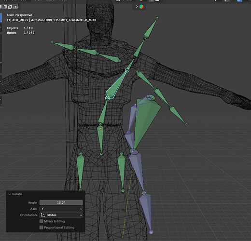Open the Axis dropdown showing Y
This screenshot has width=251, height=241.
pyautogui.click(x=61, y=209)
